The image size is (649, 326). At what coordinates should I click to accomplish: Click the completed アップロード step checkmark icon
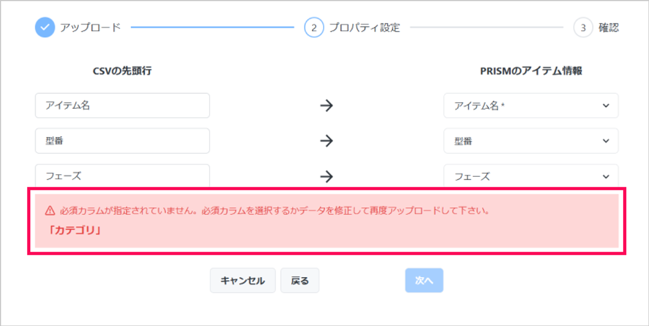pyautogui.click(x=45, y=28)
